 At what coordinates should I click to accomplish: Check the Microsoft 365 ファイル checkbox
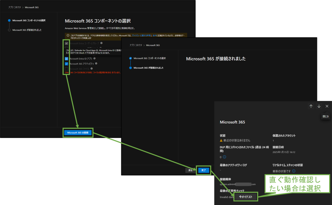66,69
